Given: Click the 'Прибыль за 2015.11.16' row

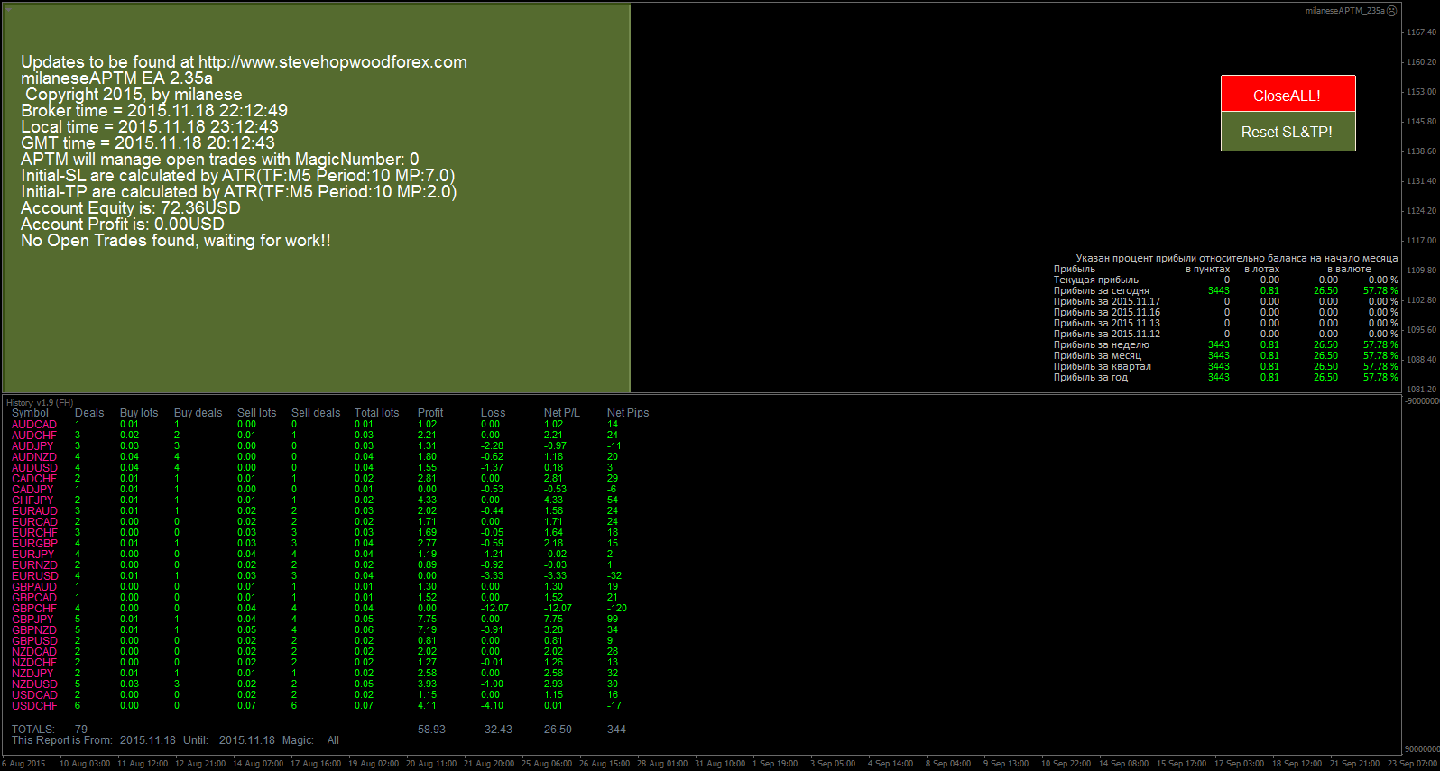Looking at the screenshot, I should (x=1225, y=312).
